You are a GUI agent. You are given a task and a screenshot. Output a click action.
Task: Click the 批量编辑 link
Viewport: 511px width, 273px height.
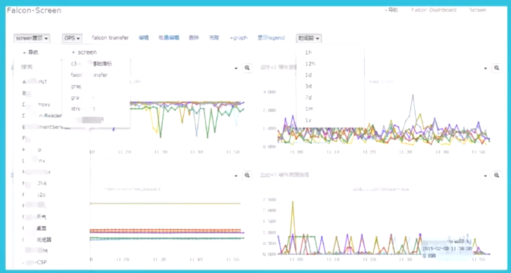[168, 38]
